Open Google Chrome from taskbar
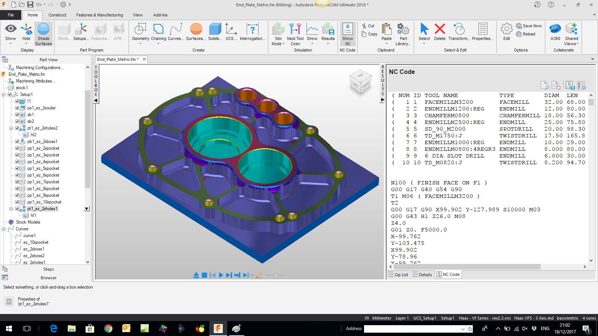The width and height of the screenshot is (598, 336). point(108,329)
